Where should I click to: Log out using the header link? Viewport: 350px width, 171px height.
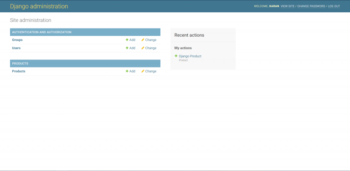[334, 6]
